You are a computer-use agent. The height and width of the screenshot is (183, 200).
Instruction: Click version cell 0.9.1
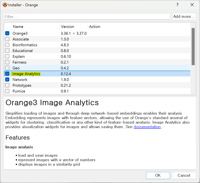point(65,91)
